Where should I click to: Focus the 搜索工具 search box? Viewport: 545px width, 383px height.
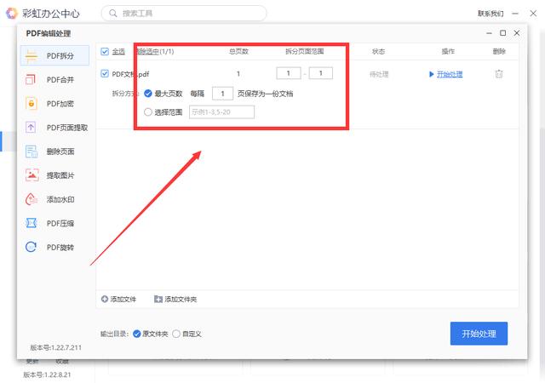pos(184,14)
